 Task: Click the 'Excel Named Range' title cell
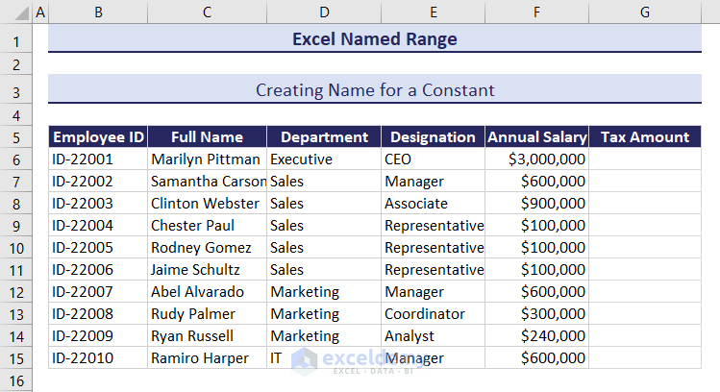point(374,39)
